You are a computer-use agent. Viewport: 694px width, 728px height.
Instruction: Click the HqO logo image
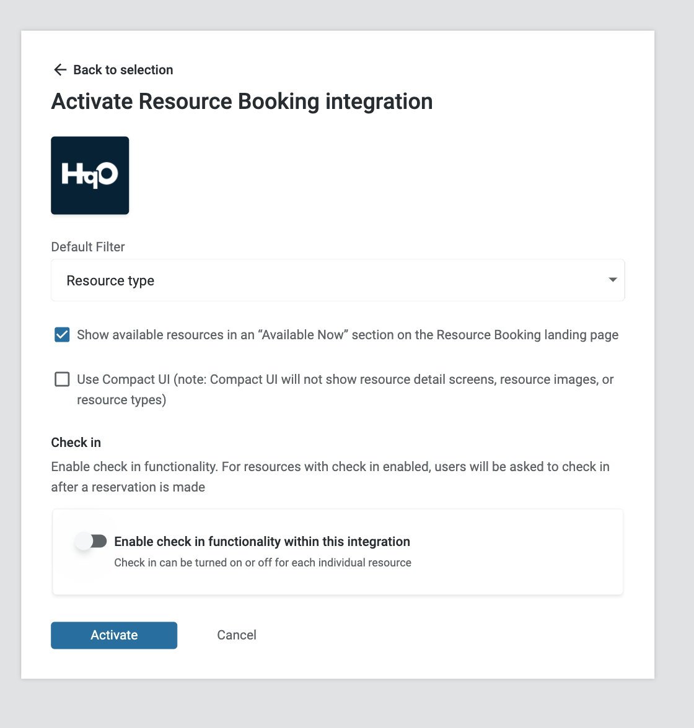click(x=90, y=176)
